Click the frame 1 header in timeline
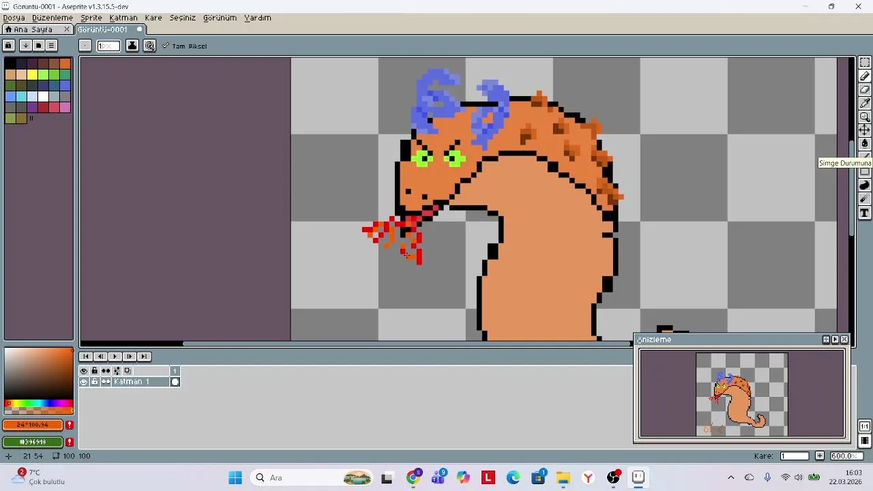The width and height of the screenshot is (873, 491). (x=175, y=371)
